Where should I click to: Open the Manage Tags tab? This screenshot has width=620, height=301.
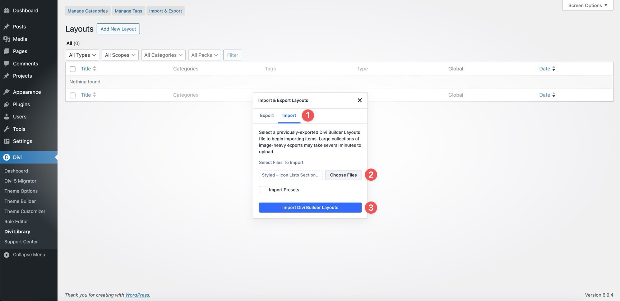pyautogui.click(x=129, y=11)
